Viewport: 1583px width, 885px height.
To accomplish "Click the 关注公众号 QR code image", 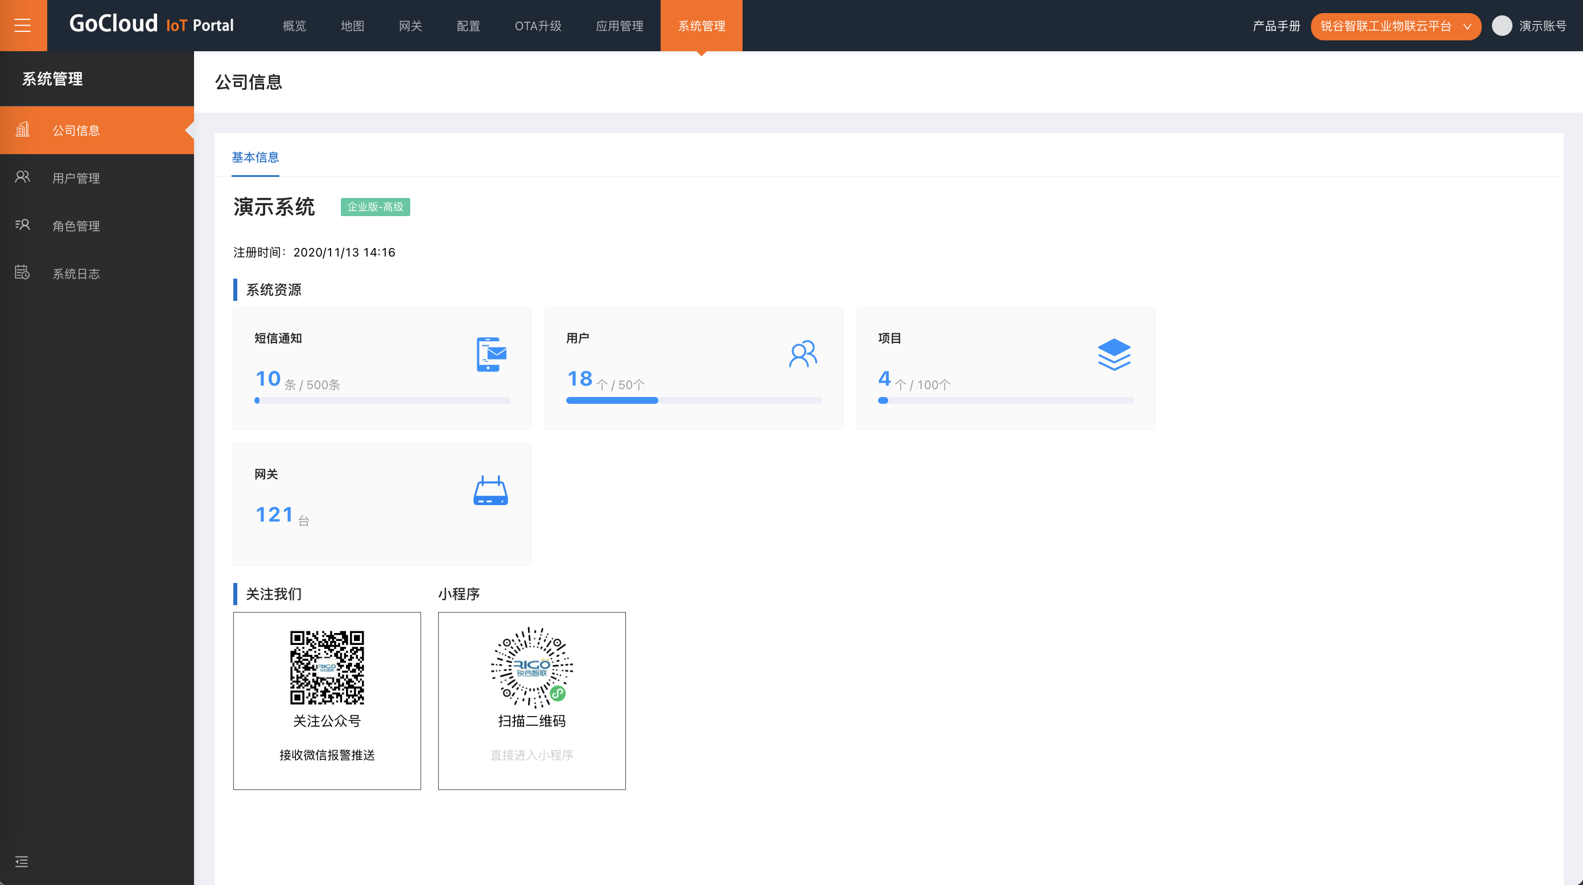I will point(327,667).
